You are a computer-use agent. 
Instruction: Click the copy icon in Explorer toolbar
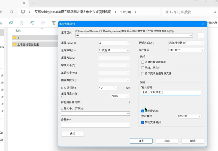point(11,23)
